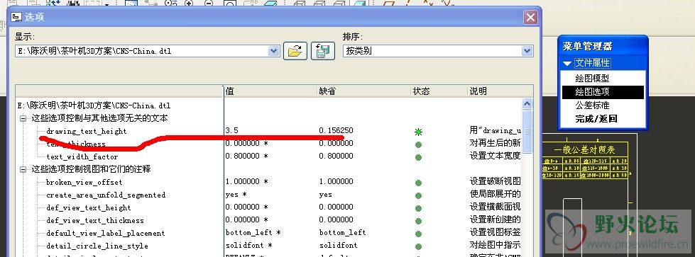
Task: Open the 显示 file path dropdown
Action: pyautogui.click(x=274, y=51)
